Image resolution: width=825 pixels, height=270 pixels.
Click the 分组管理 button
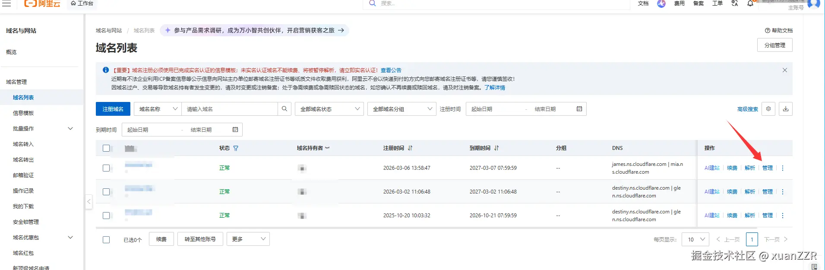(775, 45)
